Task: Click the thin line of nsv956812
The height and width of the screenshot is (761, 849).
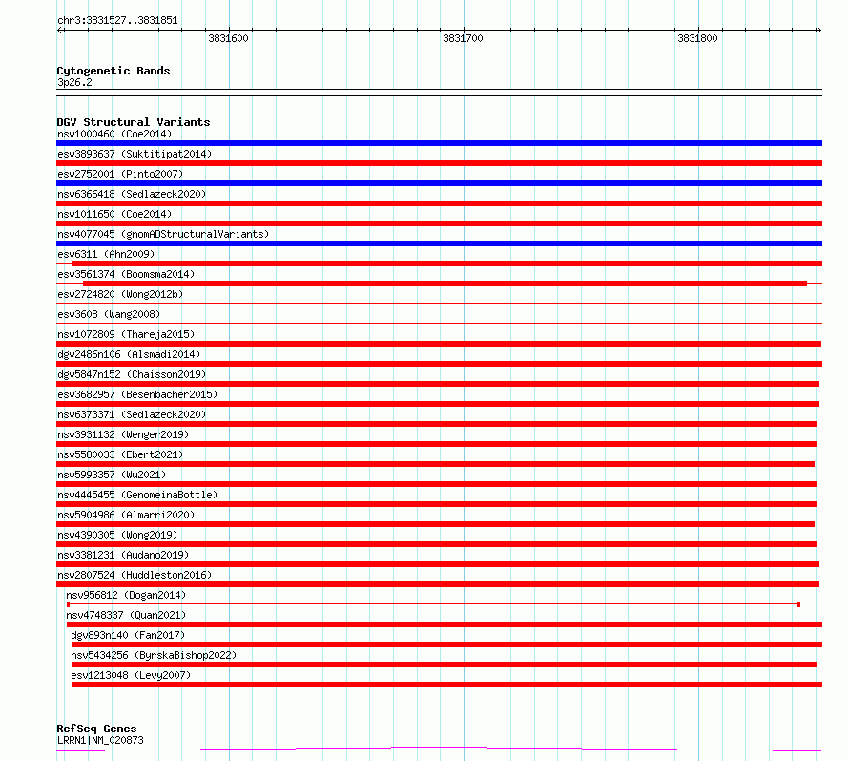Action: (433, 603)
